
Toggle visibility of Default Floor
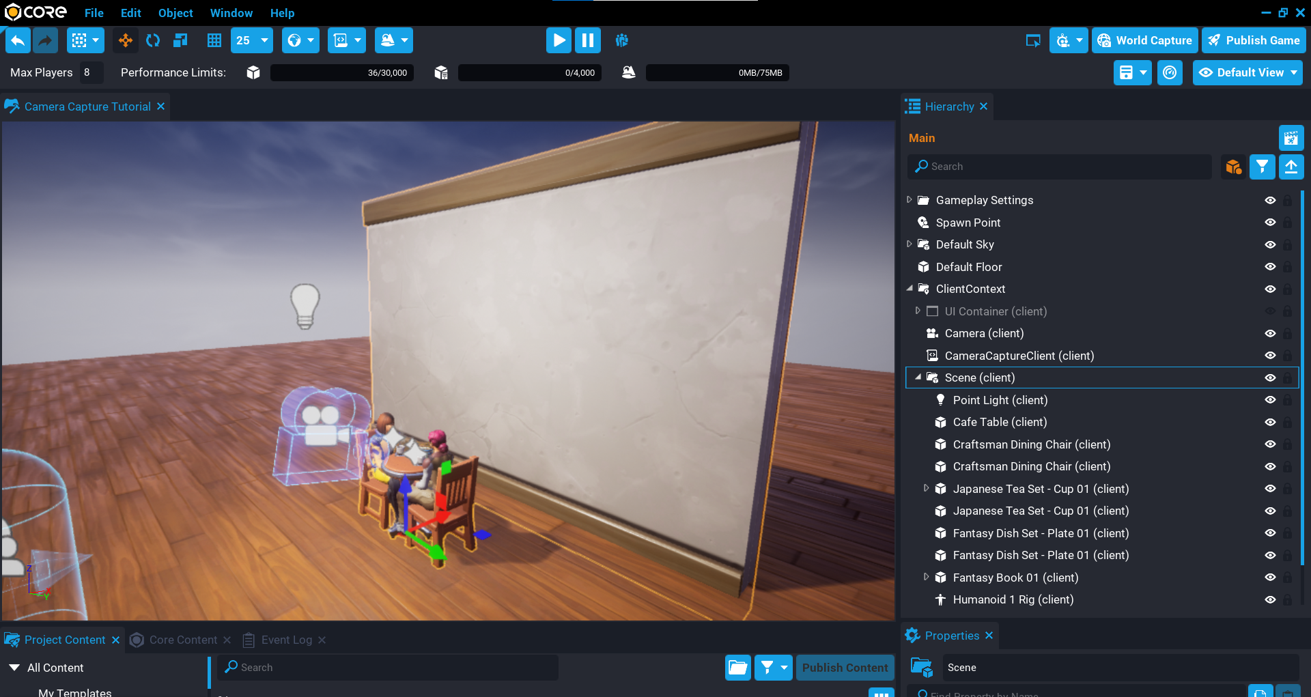(1270, 267)
